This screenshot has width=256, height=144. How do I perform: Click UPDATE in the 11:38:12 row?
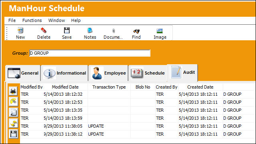coord(96,134)
